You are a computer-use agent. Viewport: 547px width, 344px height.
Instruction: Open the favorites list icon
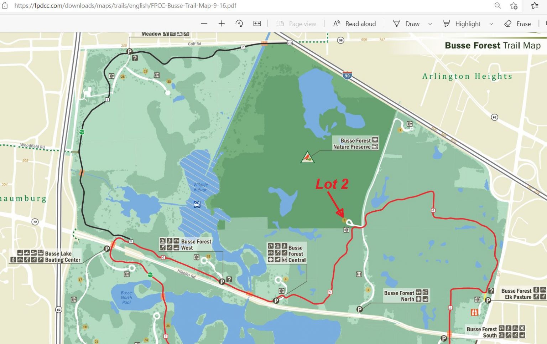[x=535, y=5]
